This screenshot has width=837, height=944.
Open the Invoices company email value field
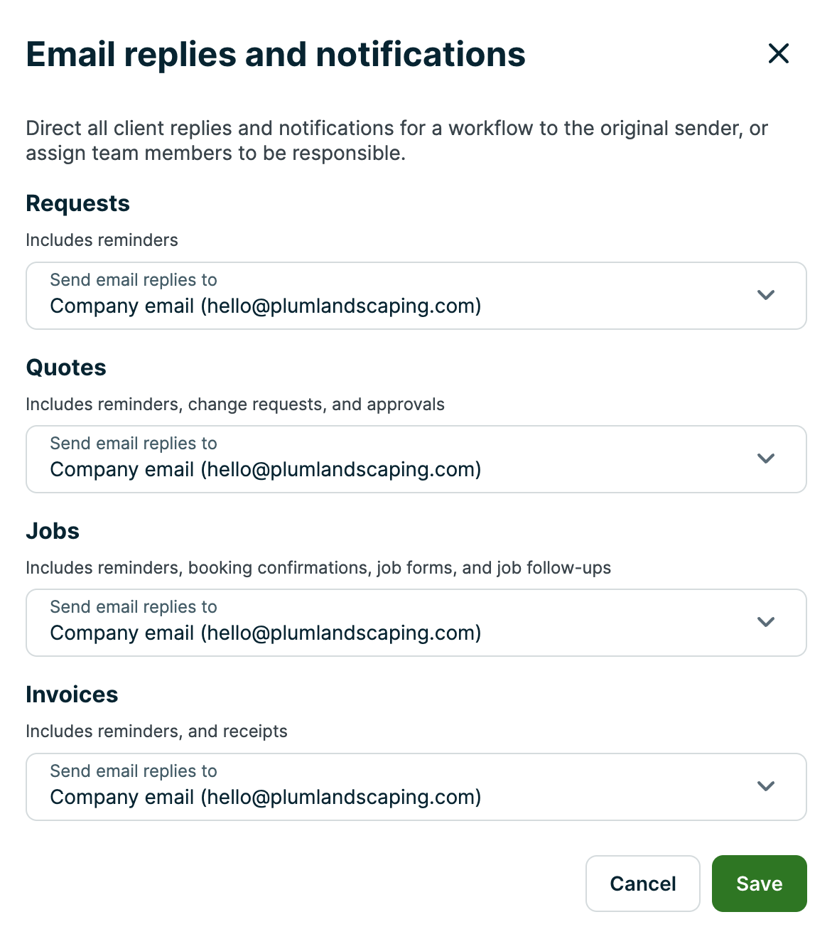point(266,798)
